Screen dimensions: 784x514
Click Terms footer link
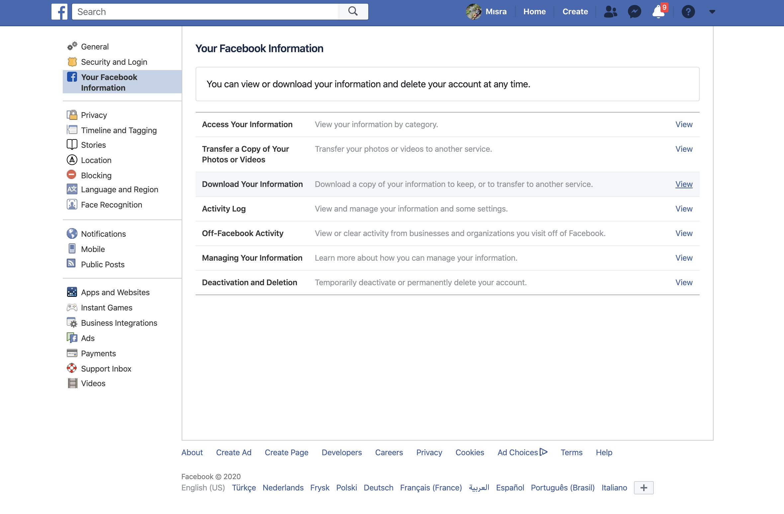point(571,452)
